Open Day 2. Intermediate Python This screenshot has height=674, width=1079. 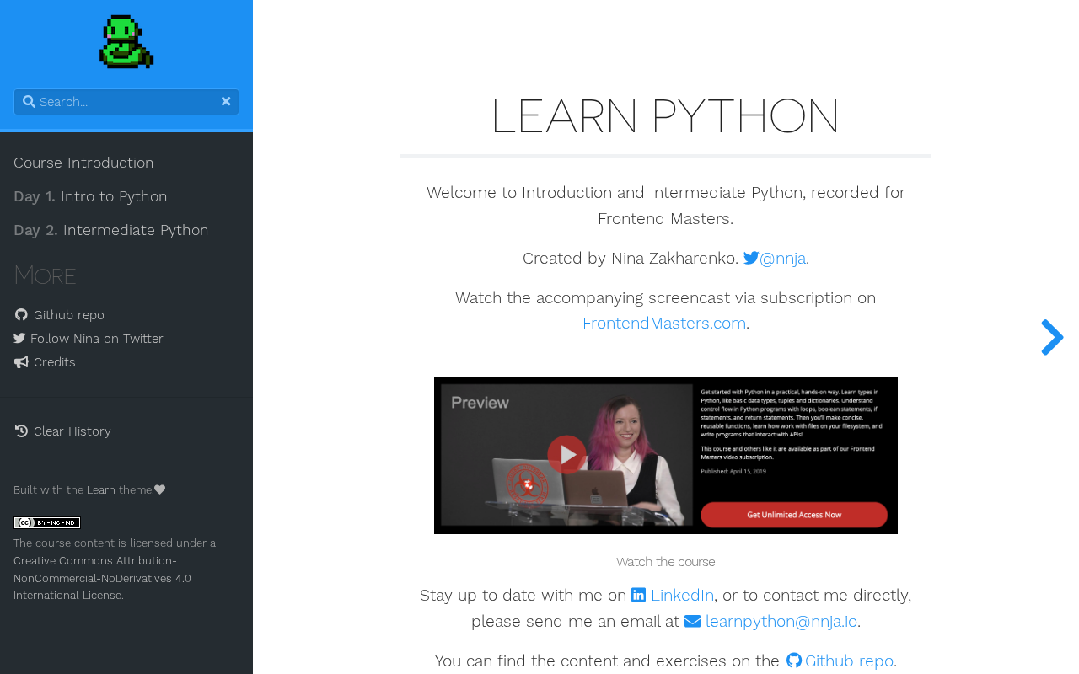coord(111,230)
